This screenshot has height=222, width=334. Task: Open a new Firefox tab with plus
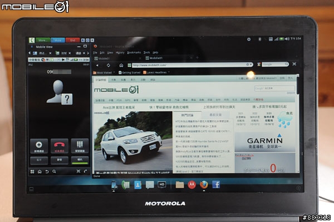point(197,58)
